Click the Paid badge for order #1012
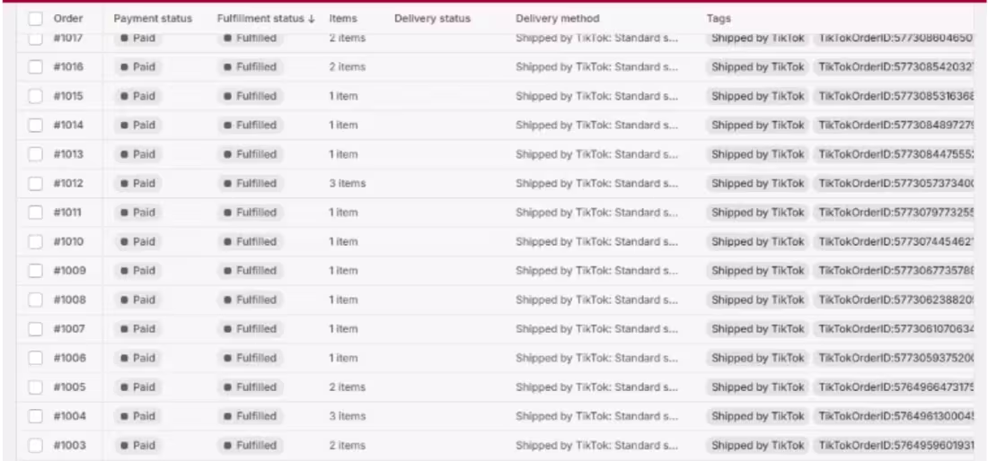The image size is (988, 461). click(x=138, y=184)
